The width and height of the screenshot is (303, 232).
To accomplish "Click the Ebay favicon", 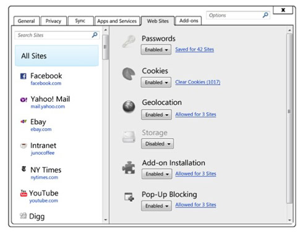I will tap(23, 122).
